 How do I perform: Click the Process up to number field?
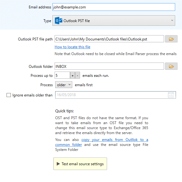62,75
